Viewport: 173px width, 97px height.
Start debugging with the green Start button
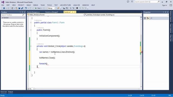click(x=38, y=8)
